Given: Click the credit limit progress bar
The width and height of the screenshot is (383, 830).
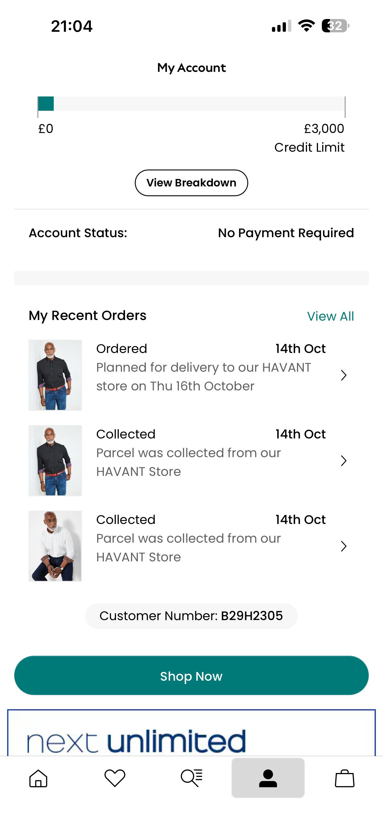Looking at the screenshot, I should click(191, 104).
